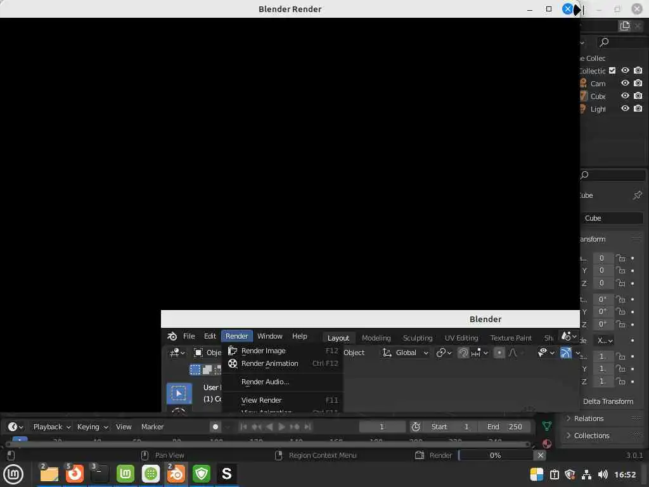Viewport: 649px width, 487px height.
Task: Click the Render Image camera icon in the menu
Action: click(233, 351)
